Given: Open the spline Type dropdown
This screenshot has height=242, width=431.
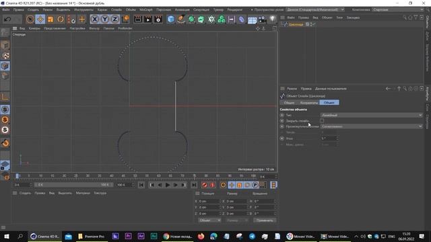Looking at the screenshot, I should pyautogui.click(x=371, y=115).
